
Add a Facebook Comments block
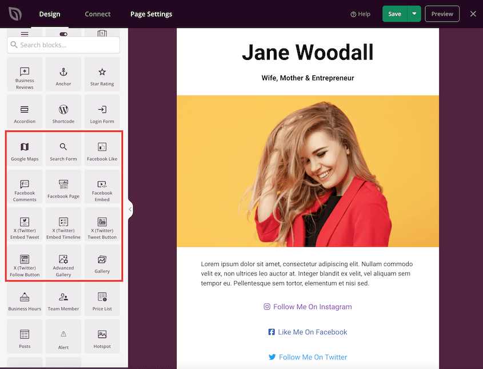pos(25,187)
